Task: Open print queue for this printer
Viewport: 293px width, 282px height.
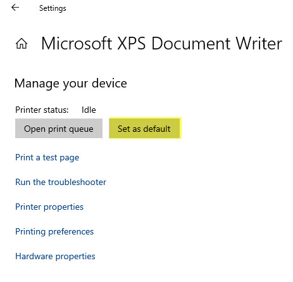Action: [59, 129]
